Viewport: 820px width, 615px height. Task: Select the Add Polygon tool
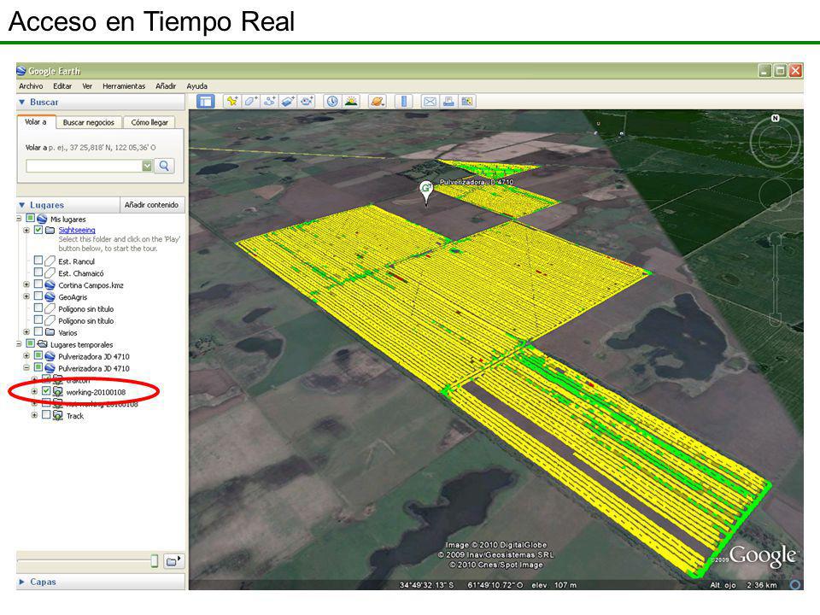pos(251,102)
